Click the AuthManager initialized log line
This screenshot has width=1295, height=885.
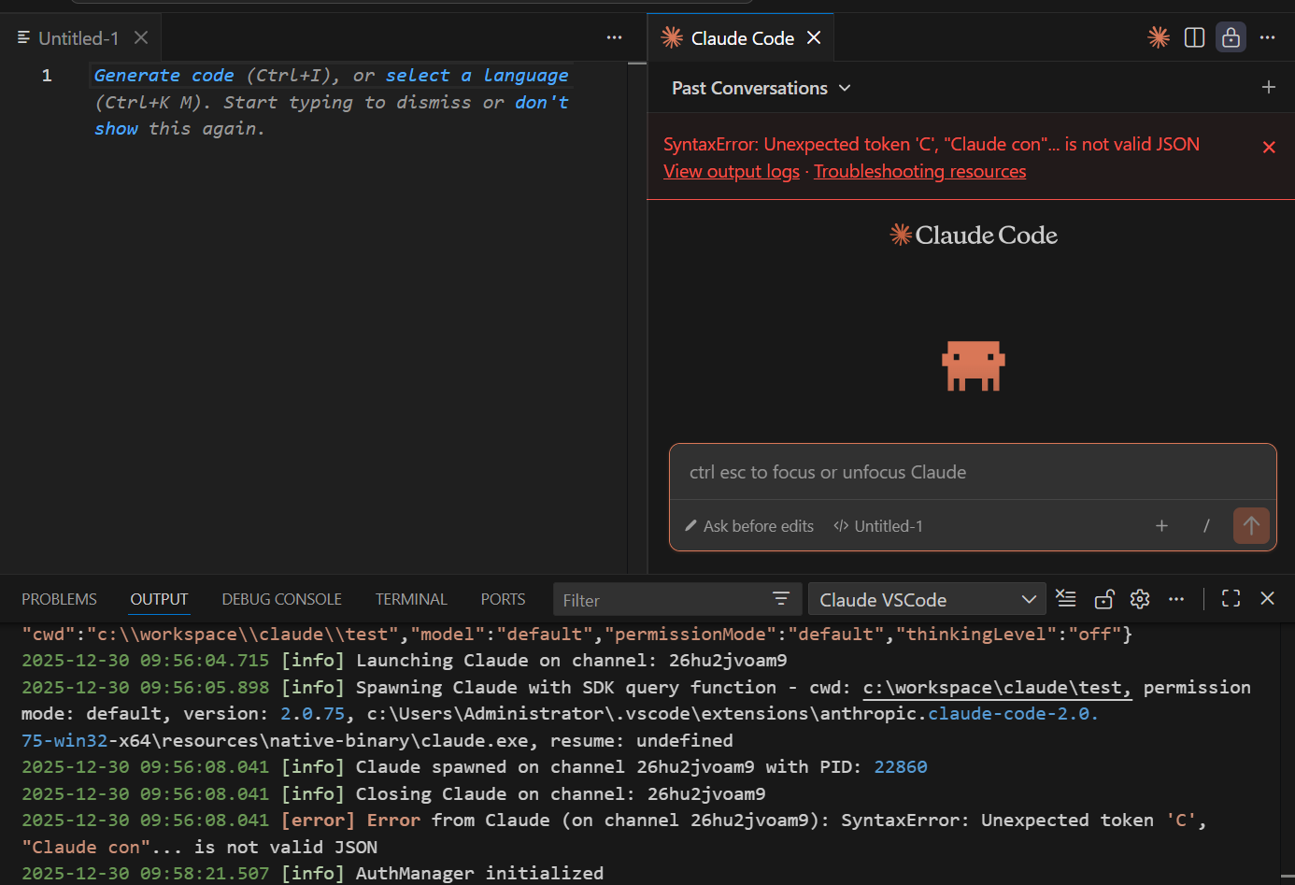coord(313,873)
